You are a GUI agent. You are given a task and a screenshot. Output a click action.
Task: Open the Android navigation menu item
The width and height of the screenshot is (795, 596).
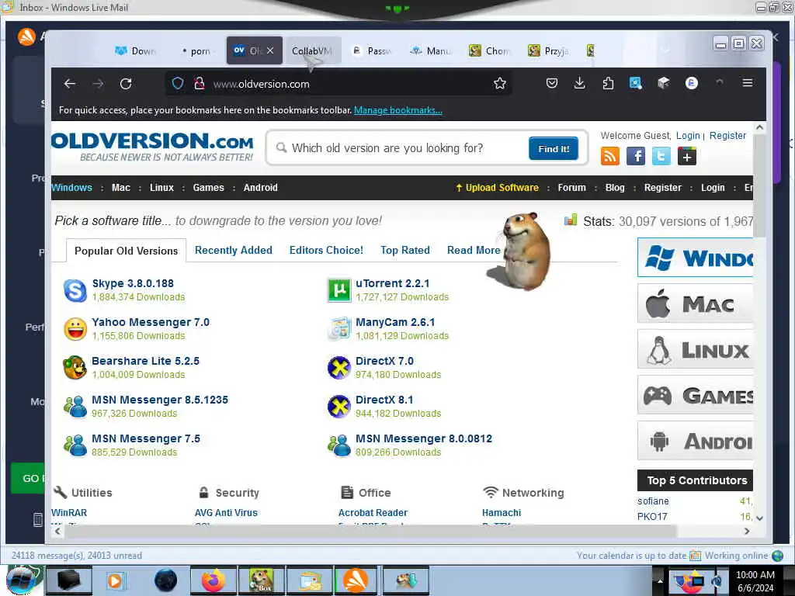point(261,188)
